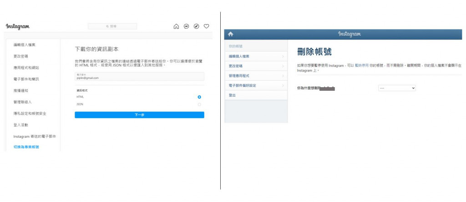466x202 pixels.
Task: Click the 暫時停用 link
Action: [362, 65]
